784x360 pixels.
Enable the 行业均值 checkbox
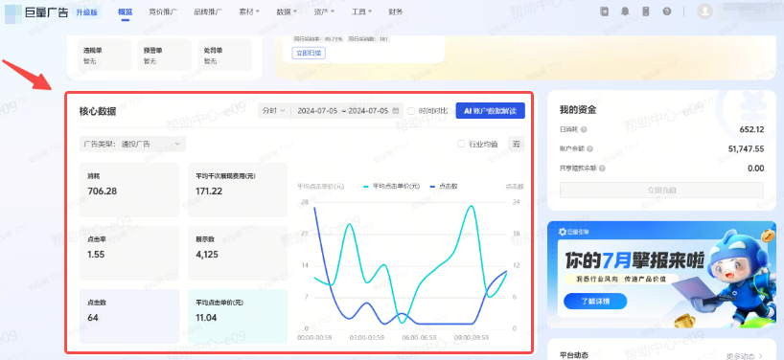point(462,144)
